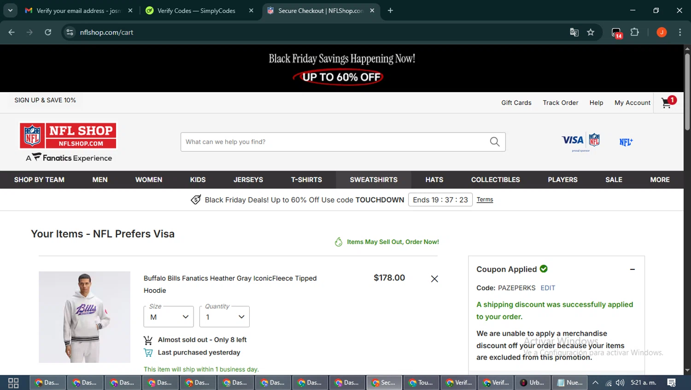The height and width of the screenshot is (390, 691).
Task: Open the PLAYERS menu
Action: (562, 180)
